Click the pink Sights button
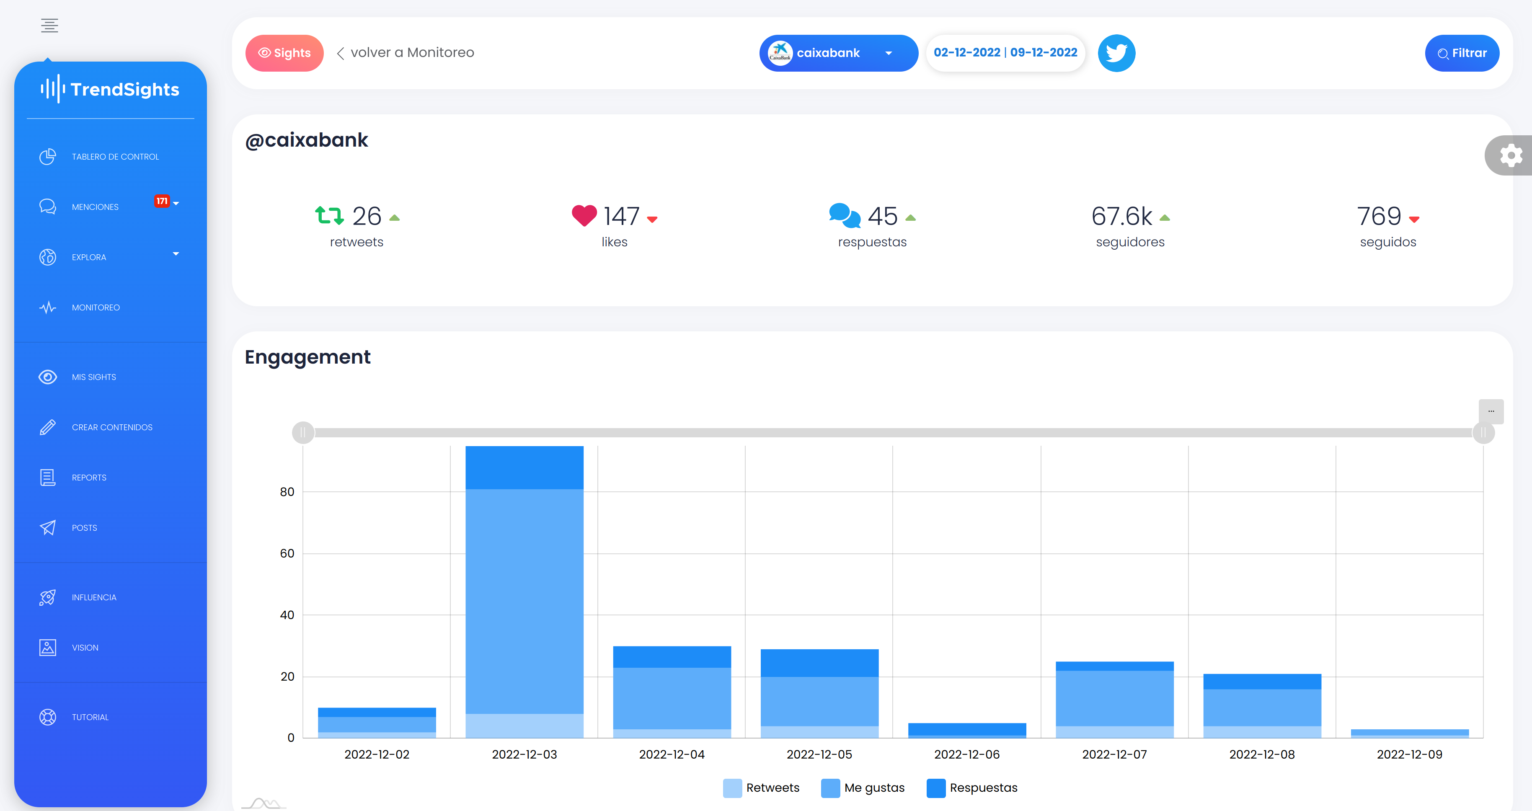The width and height of the screenshot is (1532, 811). (x=284, y=53)
